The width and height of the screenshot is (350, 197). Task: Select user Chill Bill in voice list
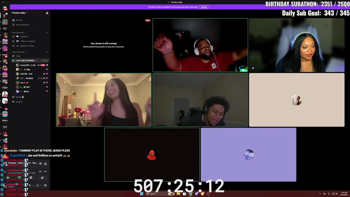tap(32, 74)
